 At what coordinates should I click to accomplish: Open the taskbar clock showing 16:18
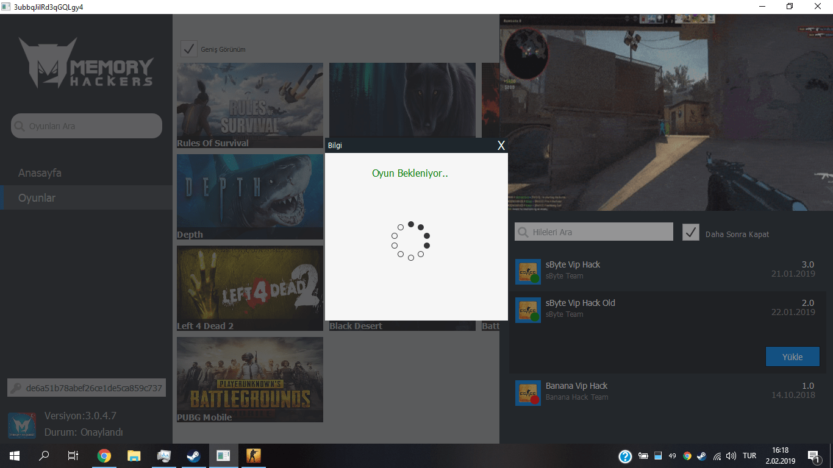coord(780,456)
